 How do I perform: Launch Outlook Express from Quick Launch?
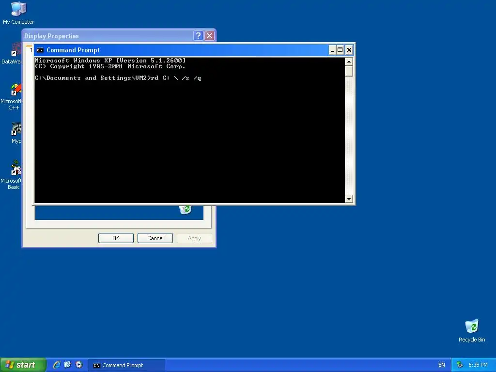point(68,365)
